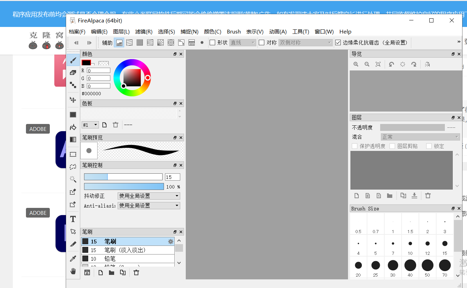Screen dimensions: 467x288
Task: Open settings gear for the 笔刷 brush
Action: point(171,241)
